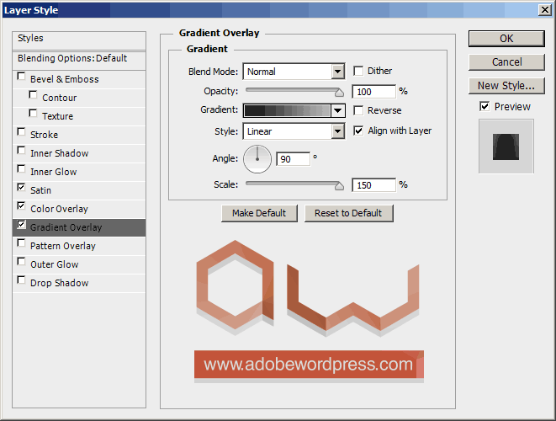The width and height of the screenshot is (556, 421).
Task: Click the Angle value field
Action: pos(294,159)
